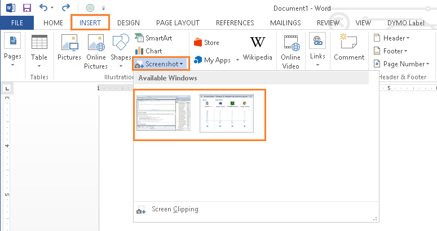
Task: Insert a Chart from ribbon
Action: [149, 51]
